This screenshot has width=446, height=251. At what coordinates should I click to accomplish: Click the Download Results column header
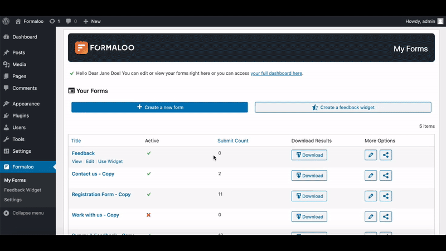[312, 141]
